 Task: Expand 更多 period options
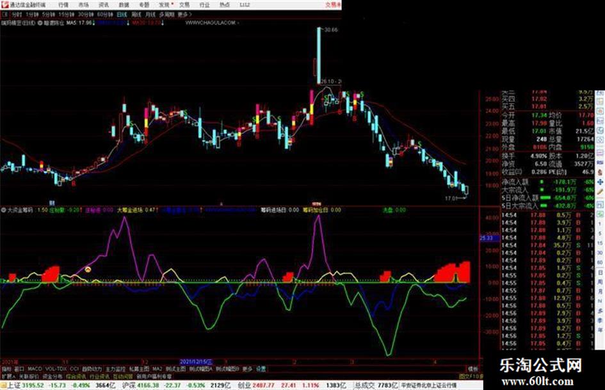pos(184,15)
